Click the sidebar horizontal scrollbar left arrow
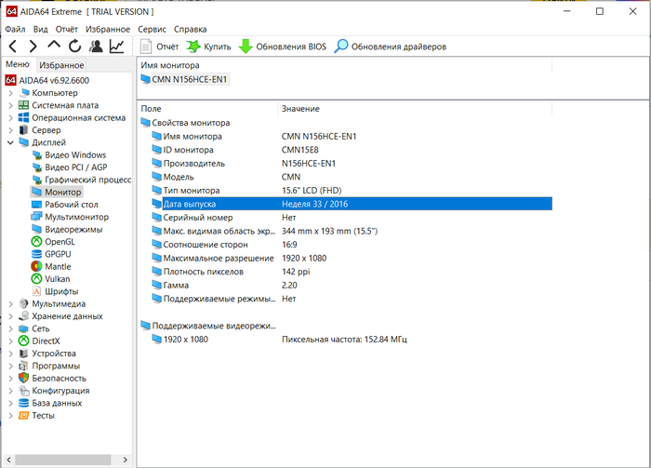The image size is (651, 468). click(x=8, y=460)
